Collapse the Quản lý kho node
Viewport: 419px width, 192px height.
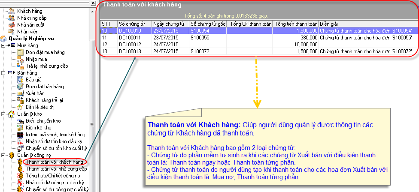pos(4,114)
